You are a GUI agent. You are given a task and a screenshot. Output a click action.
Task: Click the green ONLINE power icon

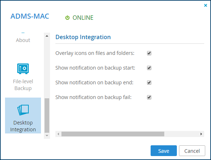[x=67, y=18]
